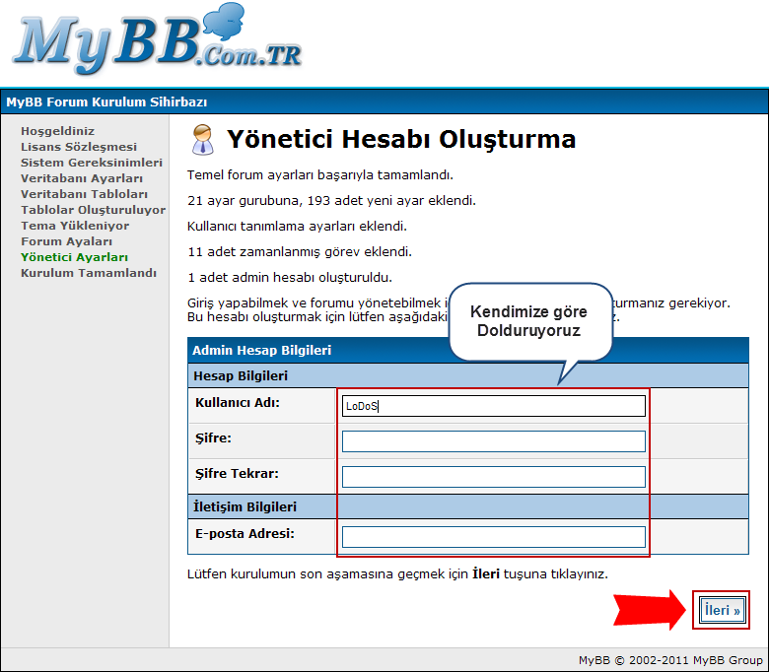Click the Şifre Tekrar: label

237,474
